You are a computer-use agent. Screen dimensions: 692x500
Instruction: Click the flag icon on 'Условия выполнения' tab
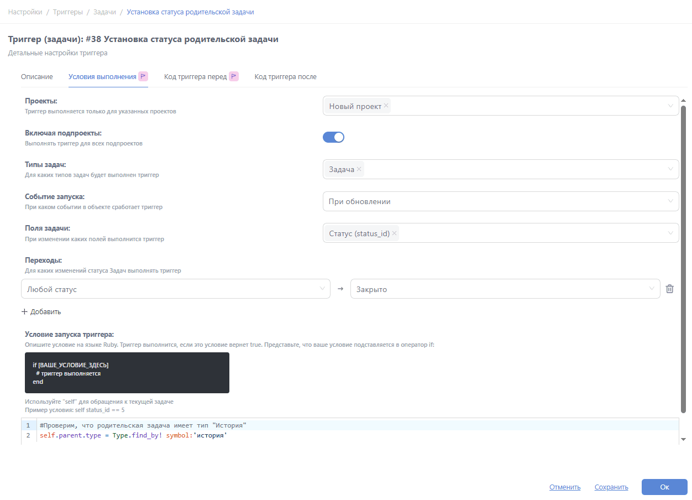point(143,76)
